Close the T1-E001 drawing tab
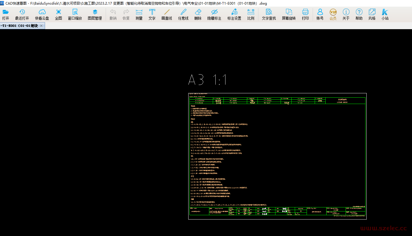The width and height of the screenshot is (412, 236). 41,26
